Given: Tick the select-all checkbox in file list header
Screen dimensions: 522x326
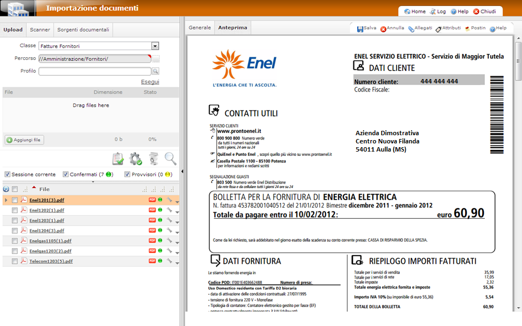Looking at the screenshot, I should [x=15, y=189].
